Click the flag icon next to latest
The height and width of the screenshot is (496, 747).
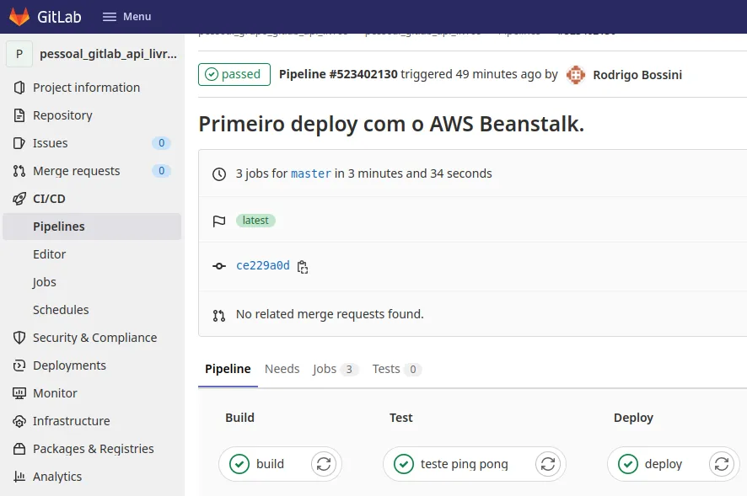click(219, 221)
